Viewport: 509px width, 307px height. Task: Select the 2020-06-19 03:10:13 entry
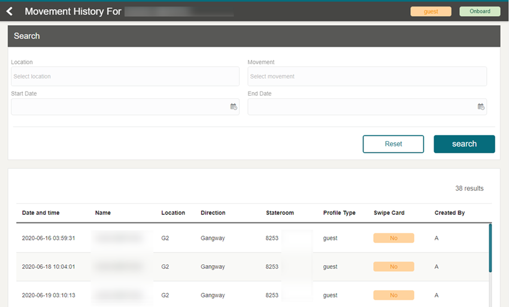tap(252, 294)
